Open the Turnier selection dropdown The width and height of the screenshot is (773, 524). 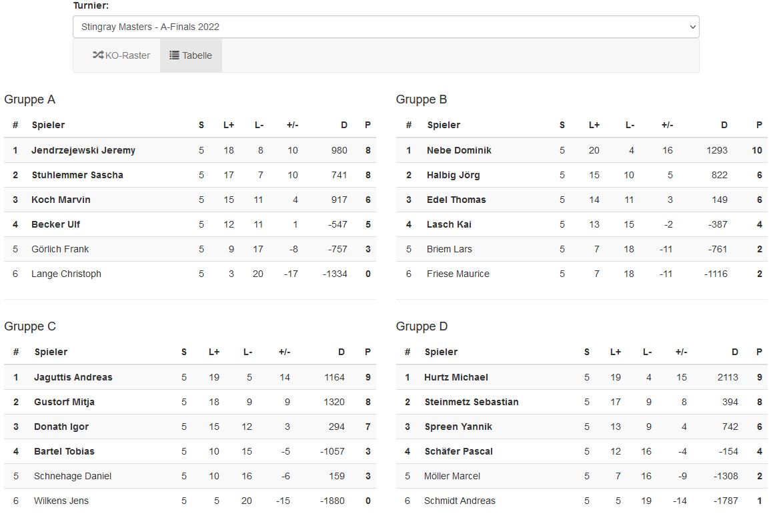click(385, 27)
